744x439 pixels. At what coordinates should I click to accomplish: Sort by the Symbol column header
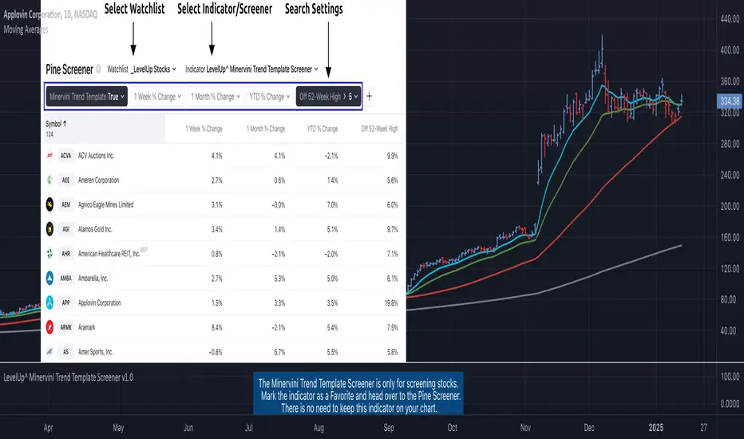56,124
